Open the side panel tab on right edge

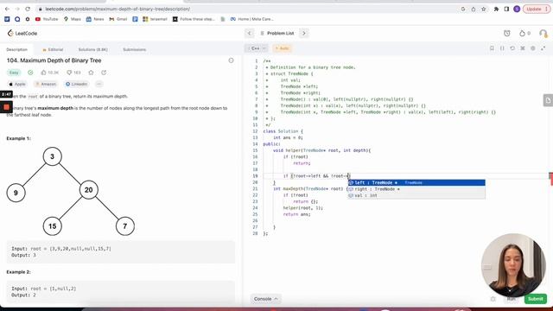point(548,100)
